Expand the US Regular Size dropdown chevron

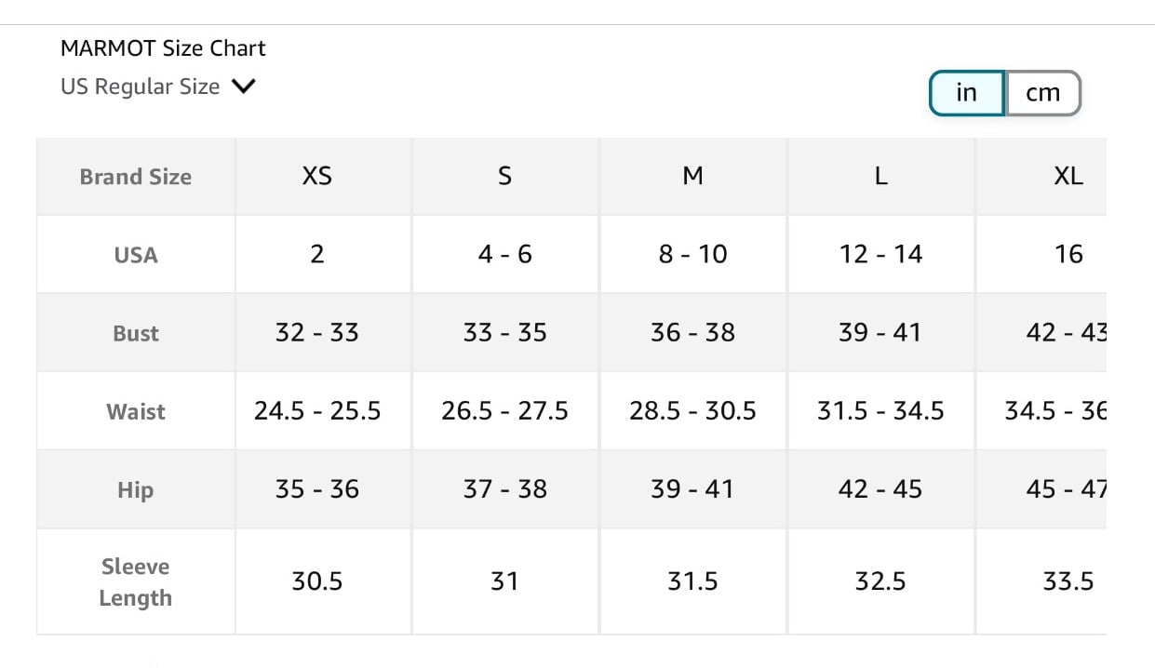pos(243,87)
